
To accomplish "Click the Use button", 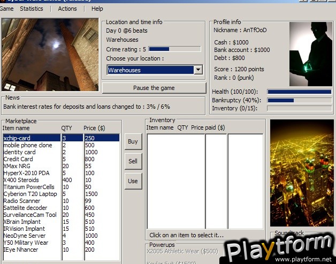I will pos(133,181).
